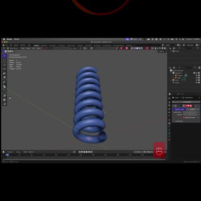Jump to the timeline start frame
Screen dimensions: 201x201
[x=79, y=152]
